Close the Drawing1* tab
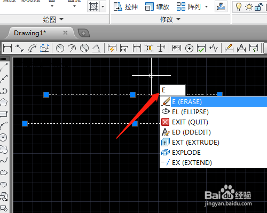 [65, 33]
